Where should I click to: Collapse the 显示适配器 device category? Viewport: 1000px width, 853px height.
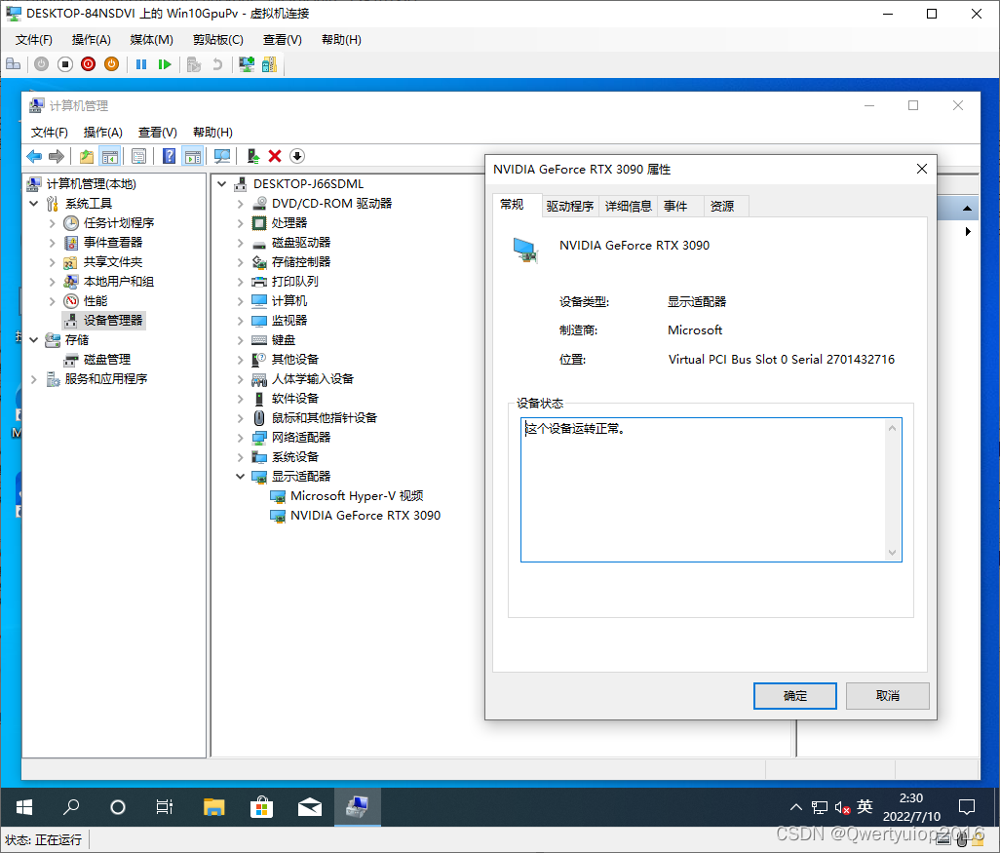(x=241, y=477)
